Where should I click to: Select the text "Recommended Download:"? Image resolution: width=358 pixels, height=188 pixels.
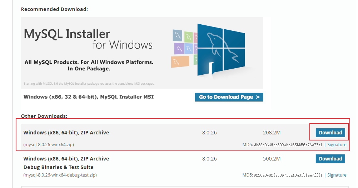(x=54, y=9)
